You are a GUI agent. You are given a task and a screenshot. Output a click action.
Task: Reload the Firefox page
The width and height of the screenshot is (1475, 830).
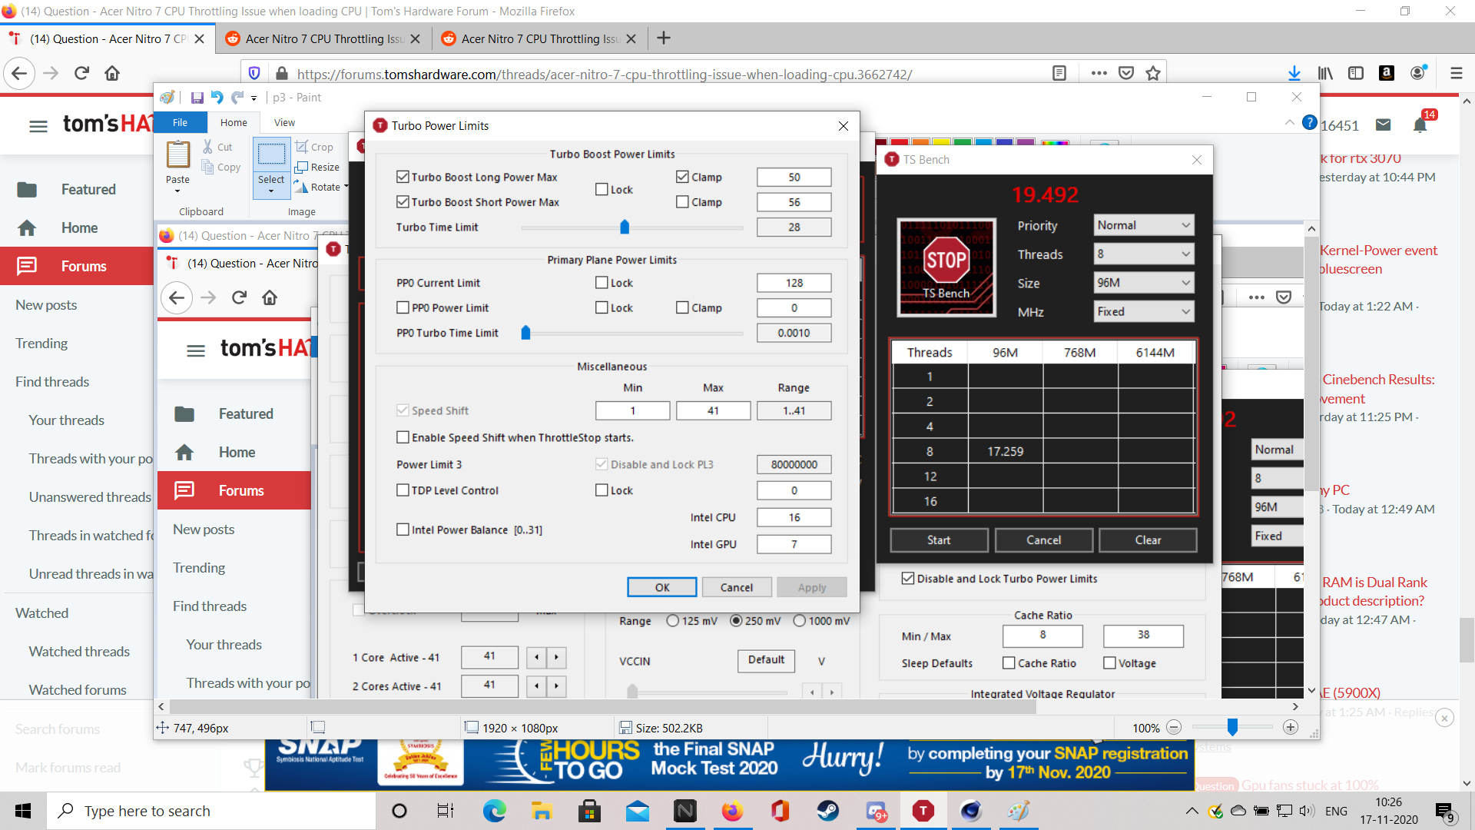click(x=81, y=74)
